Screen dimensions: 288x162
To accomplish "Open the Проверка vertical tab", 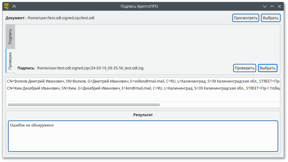I will [10, 61].
